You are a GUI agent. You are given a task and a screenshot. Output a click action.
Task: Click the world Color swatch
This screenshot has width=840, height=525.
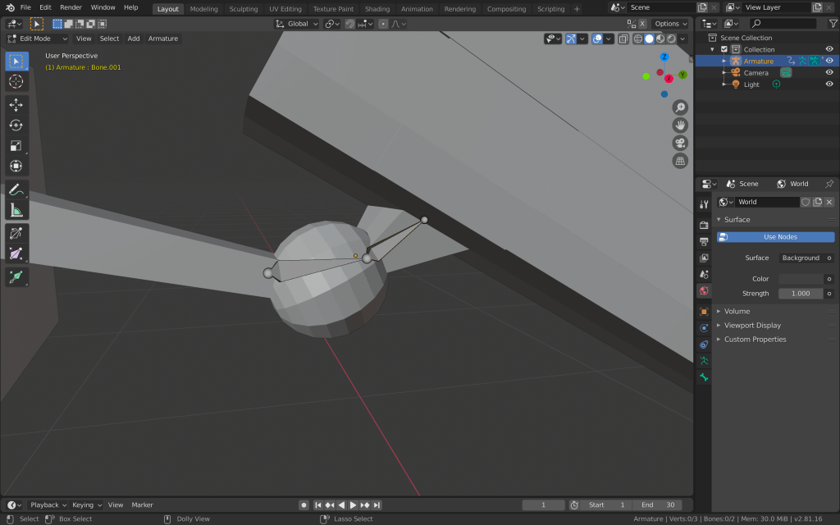(801, 279)
